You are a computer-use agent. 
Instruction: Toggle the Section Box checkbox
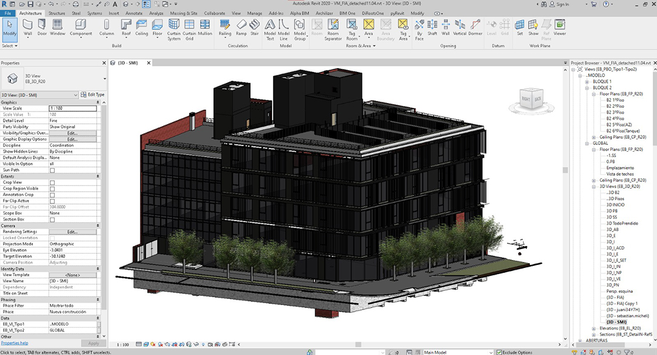pos(52,219)
